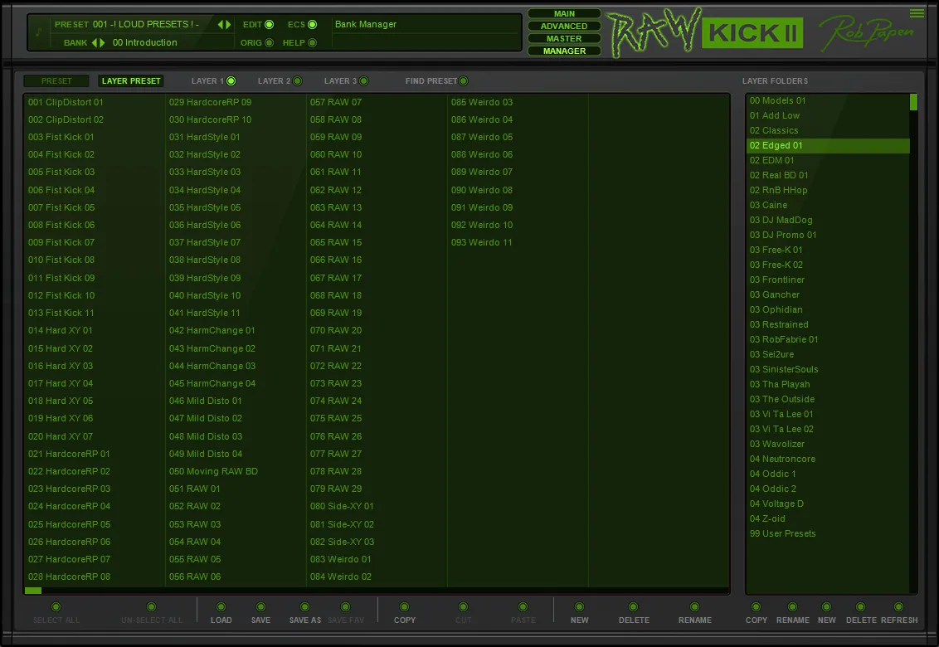Select the LAYER PRESET tab
This screenshot has height=647, width=939.
click(x=131, y=81)
